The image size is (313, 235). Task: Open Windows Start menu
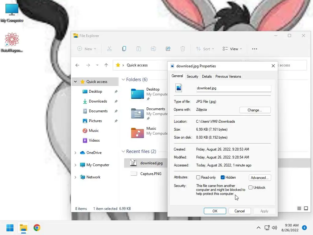coord(10,228)
